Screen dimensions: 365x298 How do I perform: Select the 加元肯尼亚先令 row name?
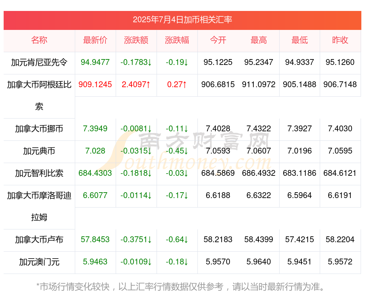click(39, 62)
